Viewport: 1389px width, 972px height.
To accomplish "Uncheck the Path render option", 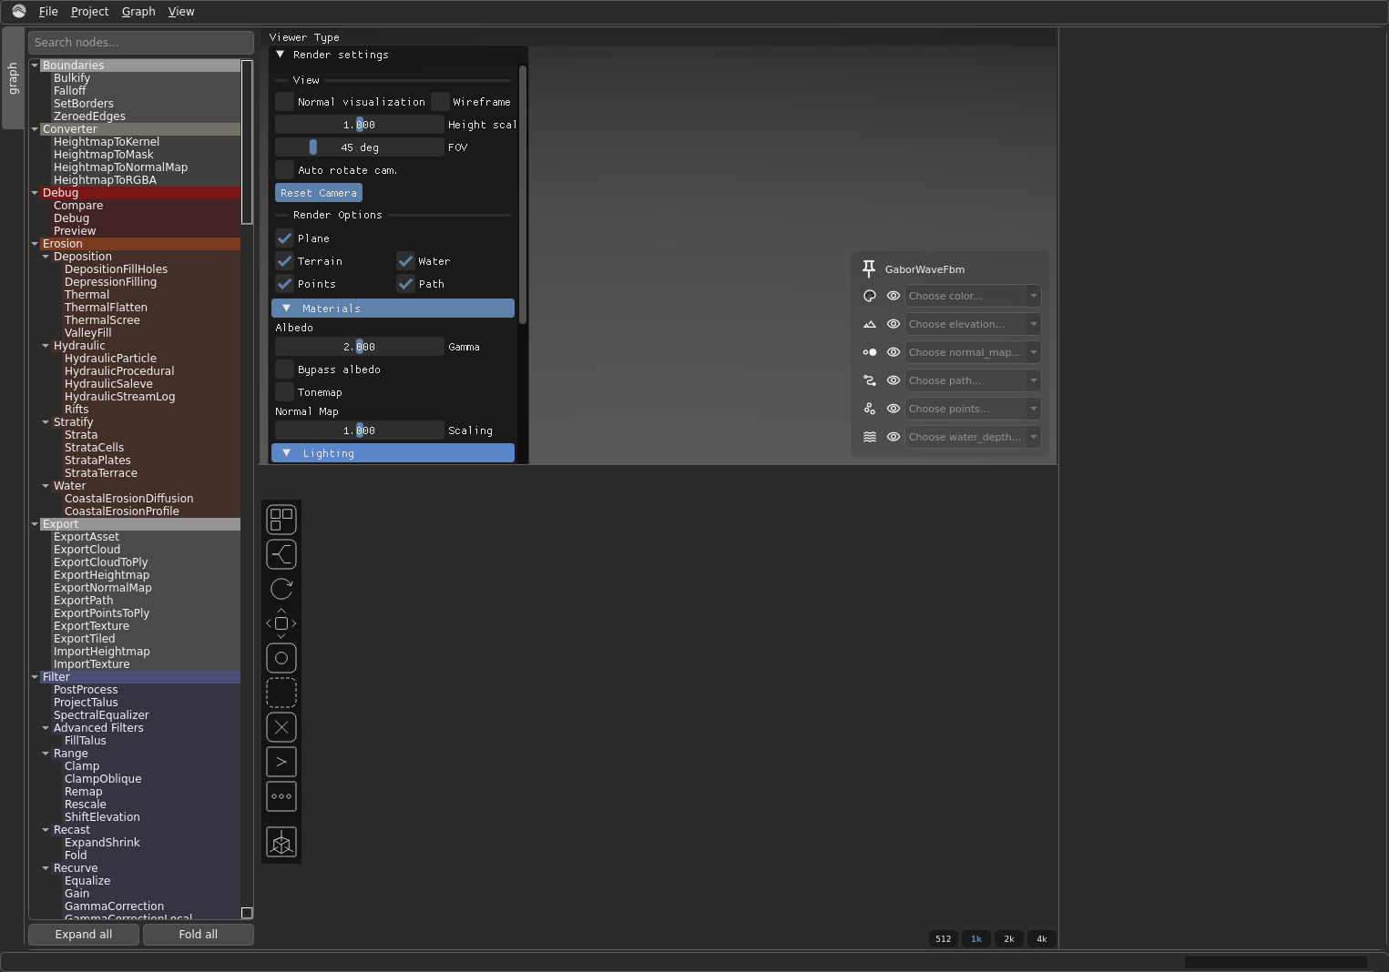I will (406, 284).
